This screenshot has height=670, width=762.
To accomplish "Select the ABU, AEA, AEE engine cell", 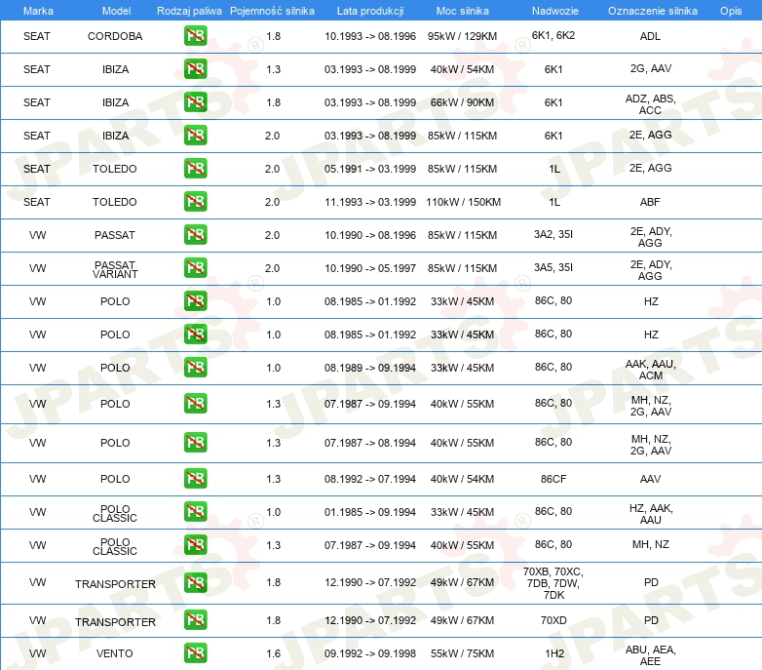I will click(x=650, y=655).
